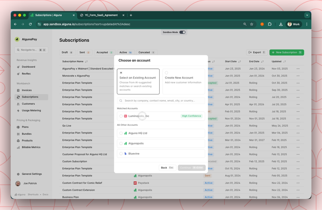This screenshot has width=322, height=210.
Task: Open Products in the sidebar
Action: [x=27, y=140]
